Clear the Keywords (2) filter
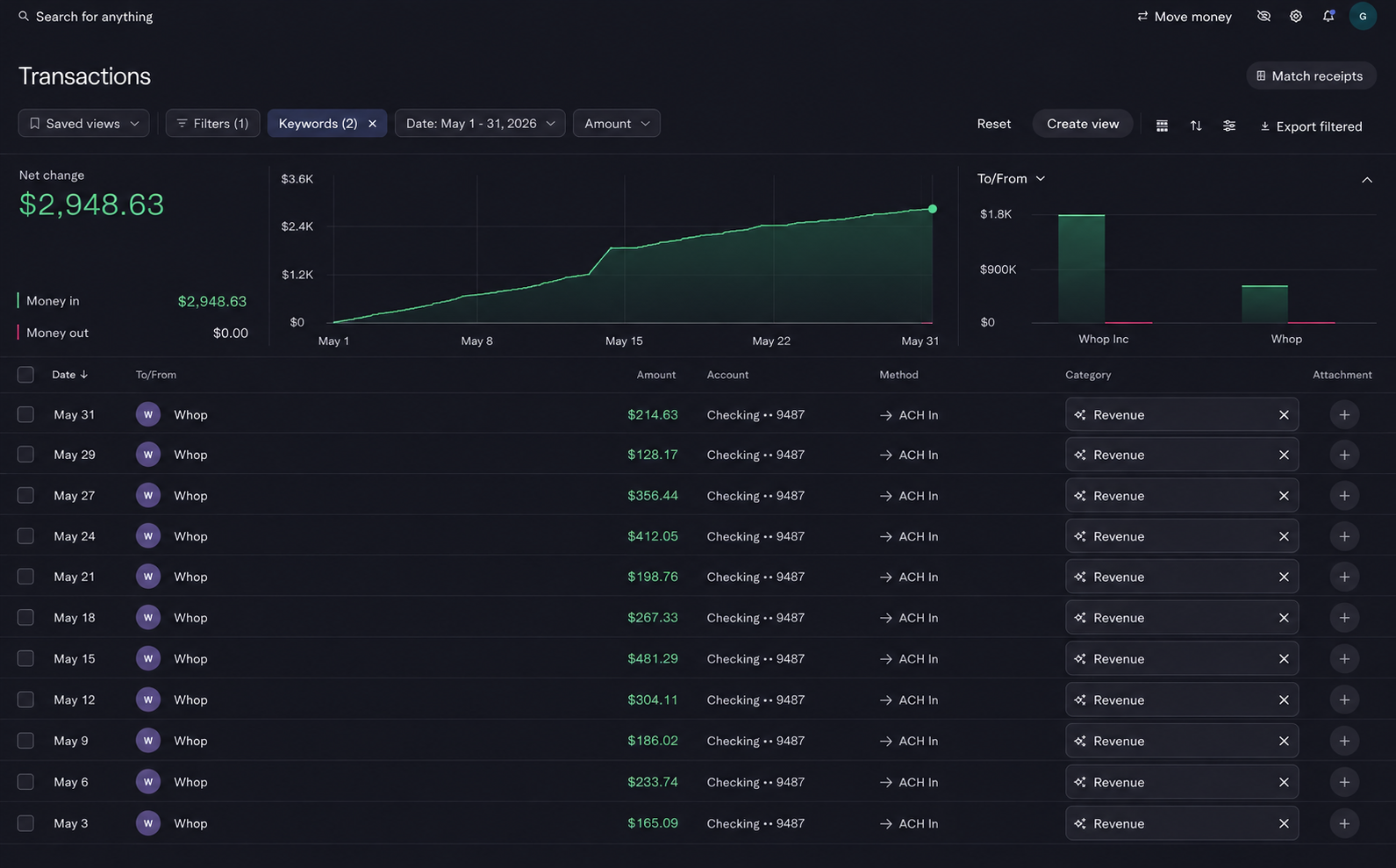Screen dimensions: 1396x868 click(372, 124)
